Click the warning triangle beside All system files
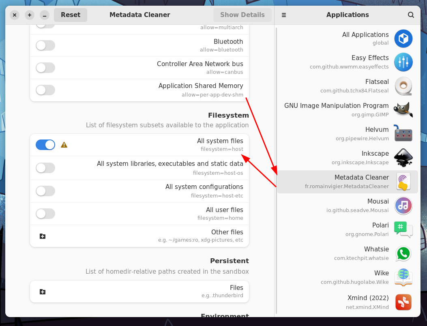The width and height of the screenshot is (427, 326). [64, 145]
